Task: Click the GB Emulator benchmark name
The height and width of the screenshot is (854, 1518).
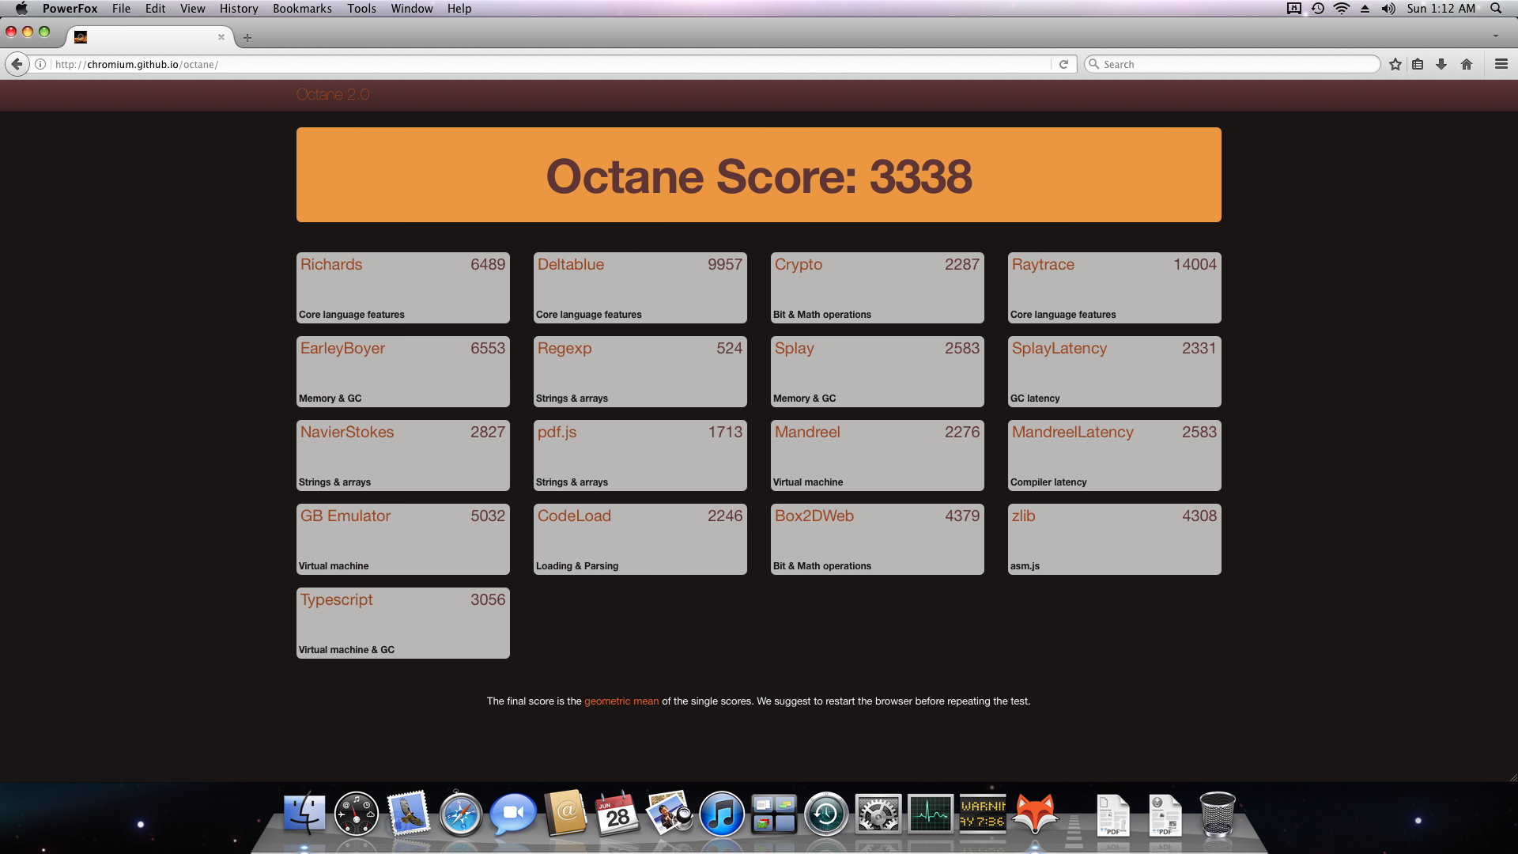Action: (346, 516)
